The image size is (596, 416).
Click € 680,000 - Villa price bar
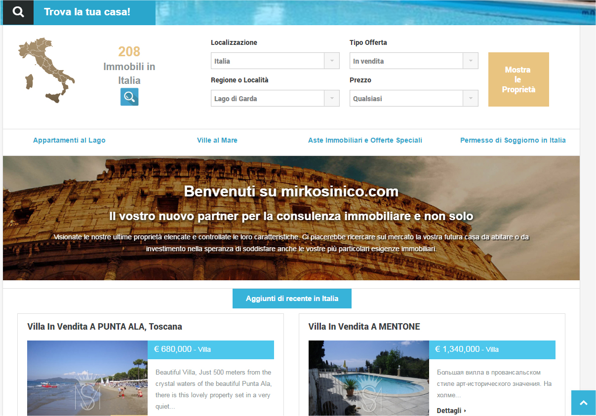tap(211, 349)
